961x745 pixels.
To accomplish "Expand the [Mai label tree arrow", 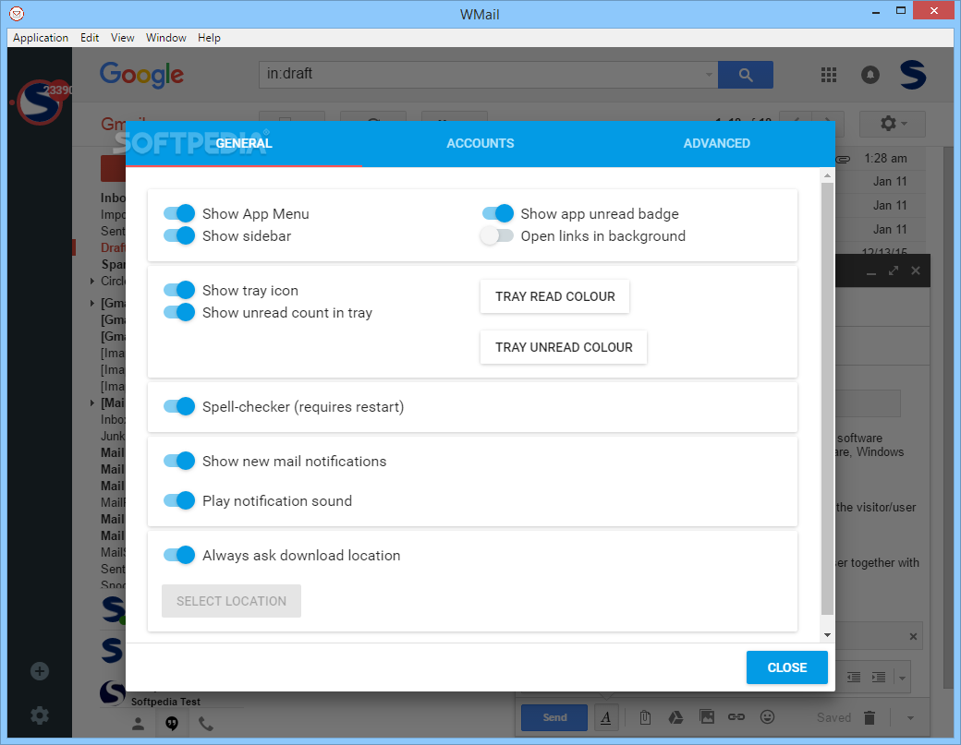I will pyautogui.click(x=92, y=403).
